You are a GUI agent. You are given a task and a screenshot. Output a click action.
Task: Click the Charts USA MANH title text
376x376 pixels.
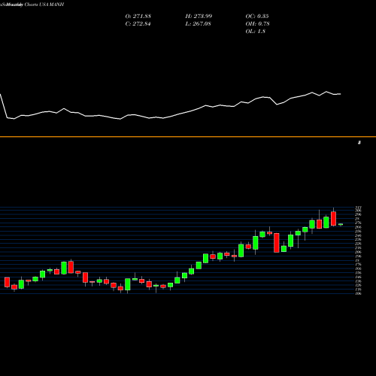[44, 5]
